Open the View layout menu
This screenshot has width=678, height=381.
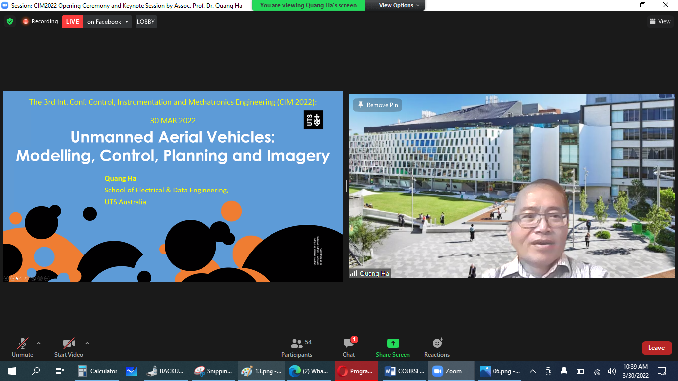[660, 21]
